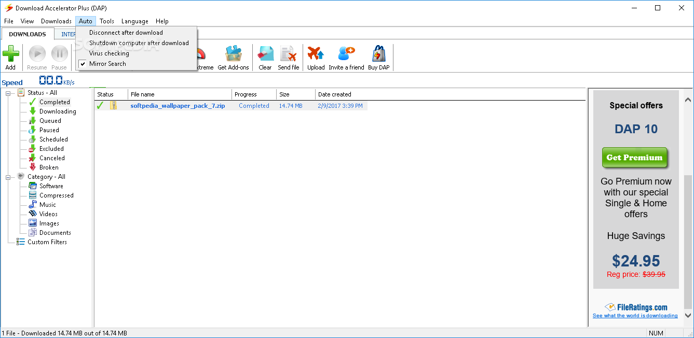Click the Send file icon
Screen dimensions: 694x338
[x=288, y=54]
